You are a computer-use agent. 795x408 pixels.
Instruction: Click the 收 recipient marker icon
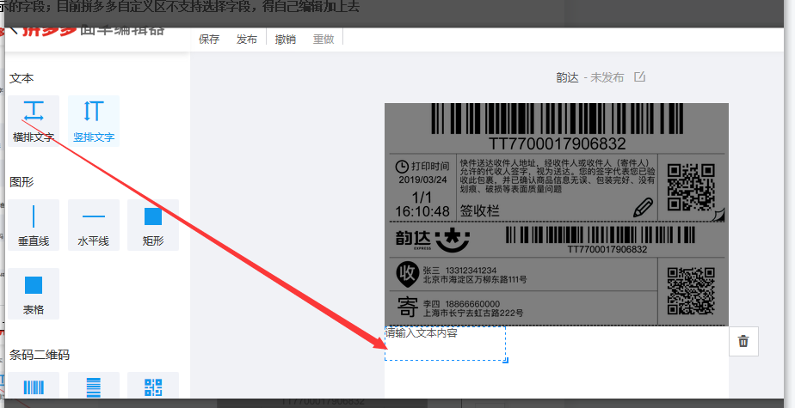(x=407, y=274)
